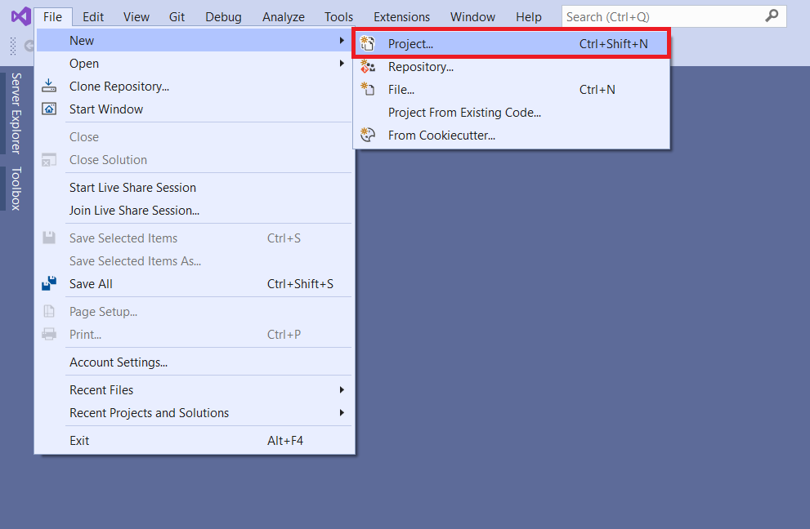Click the Page Setup icon
810x529 pixels.
click(49, 311)
